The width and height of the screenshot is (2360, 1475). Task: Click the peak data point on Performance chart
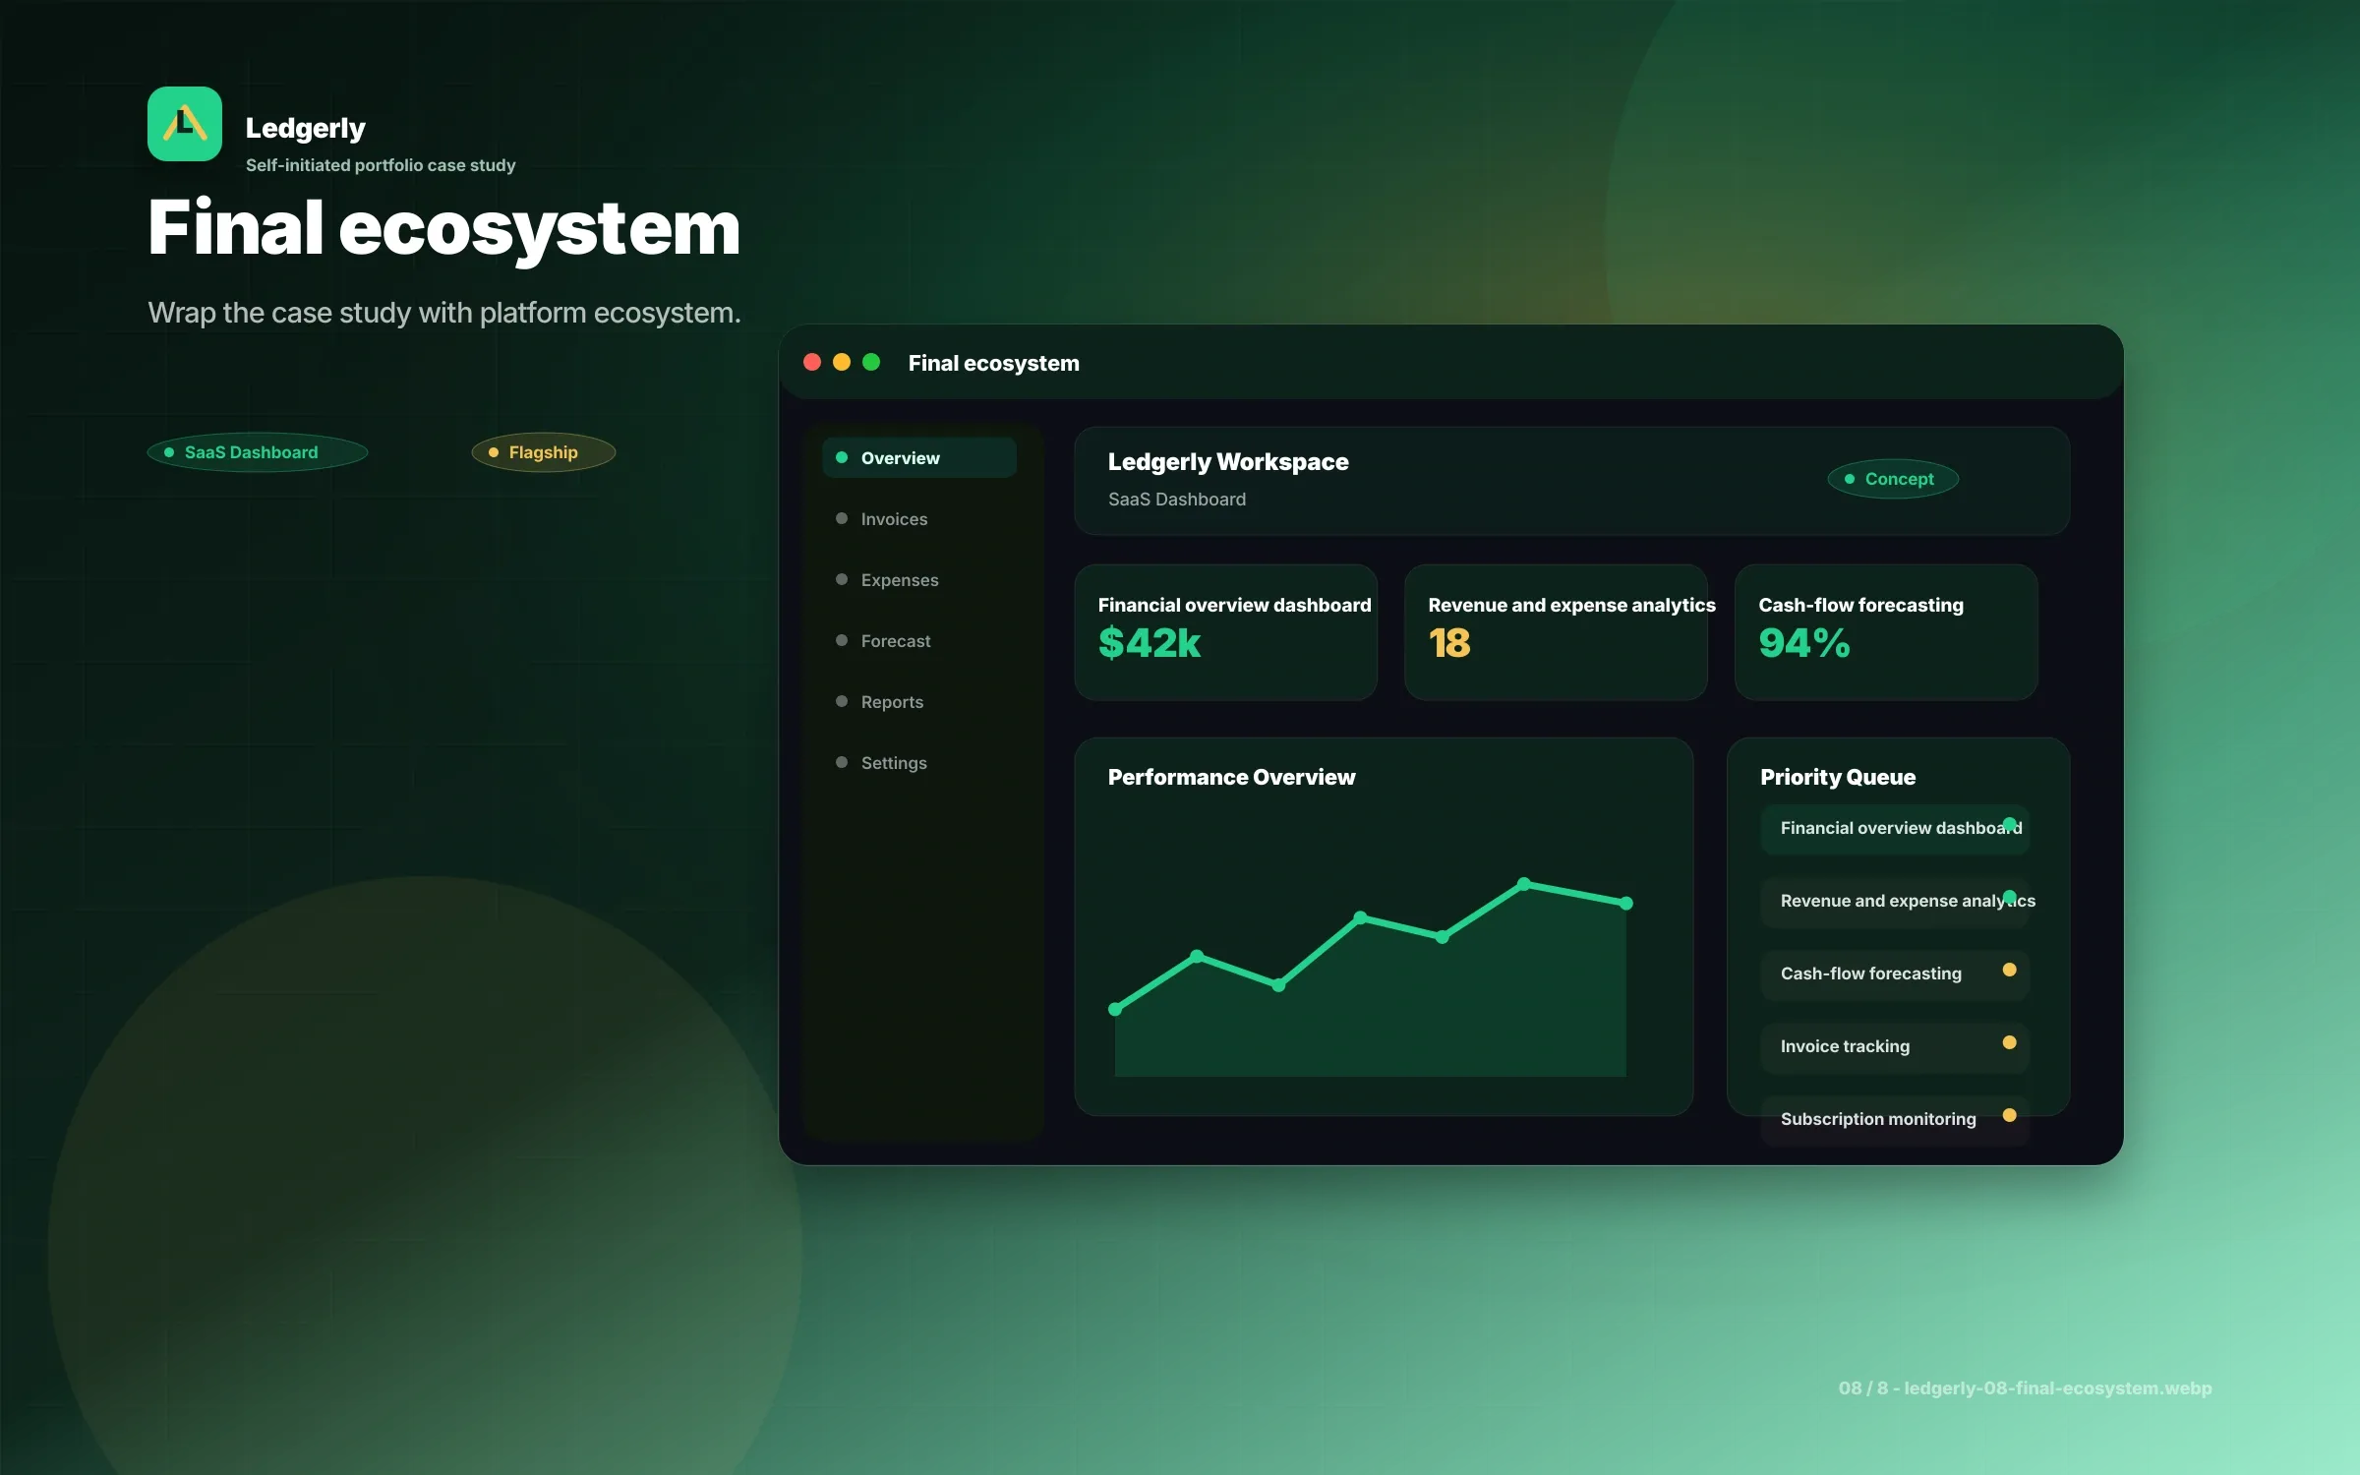[x=1524, y=884]
